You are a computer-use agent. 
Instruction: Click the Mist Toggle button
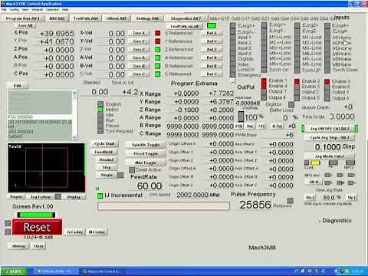[x=146, y=163]
